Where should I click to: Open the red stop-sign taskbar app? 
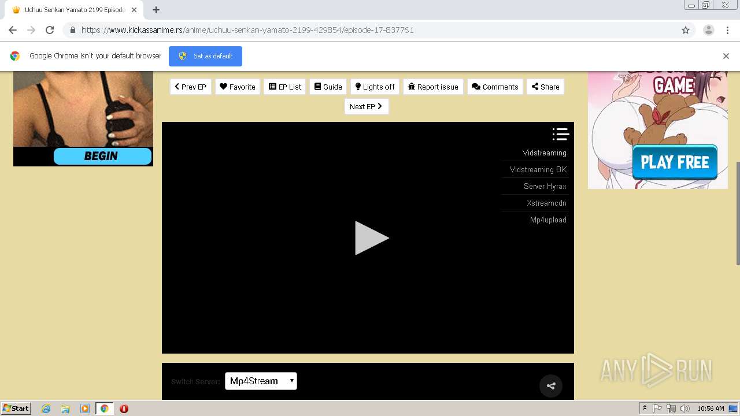coord(124,408)
